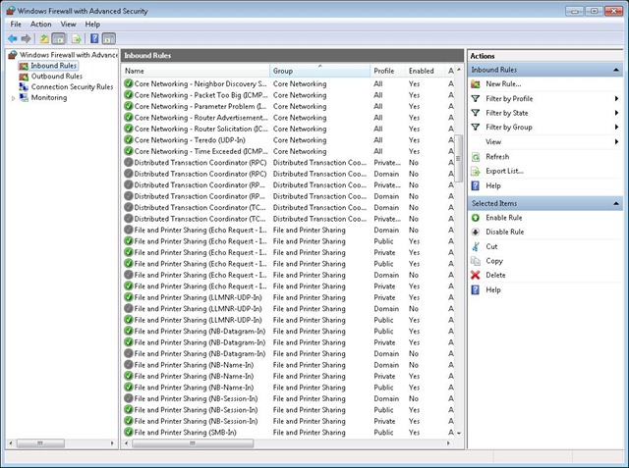Viewport: 629px width, 468px height.
Task: Click green check of Teredo (UDP-In) rule
Action: point(129,140)
